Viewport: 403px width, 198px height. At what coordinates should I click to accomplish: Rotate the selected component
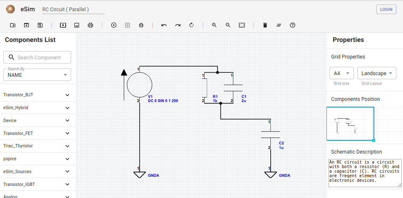(x=191, y=25)
